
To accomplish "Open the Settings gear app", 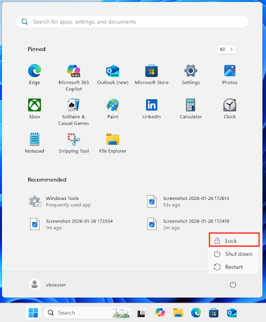I will [191, 74].
